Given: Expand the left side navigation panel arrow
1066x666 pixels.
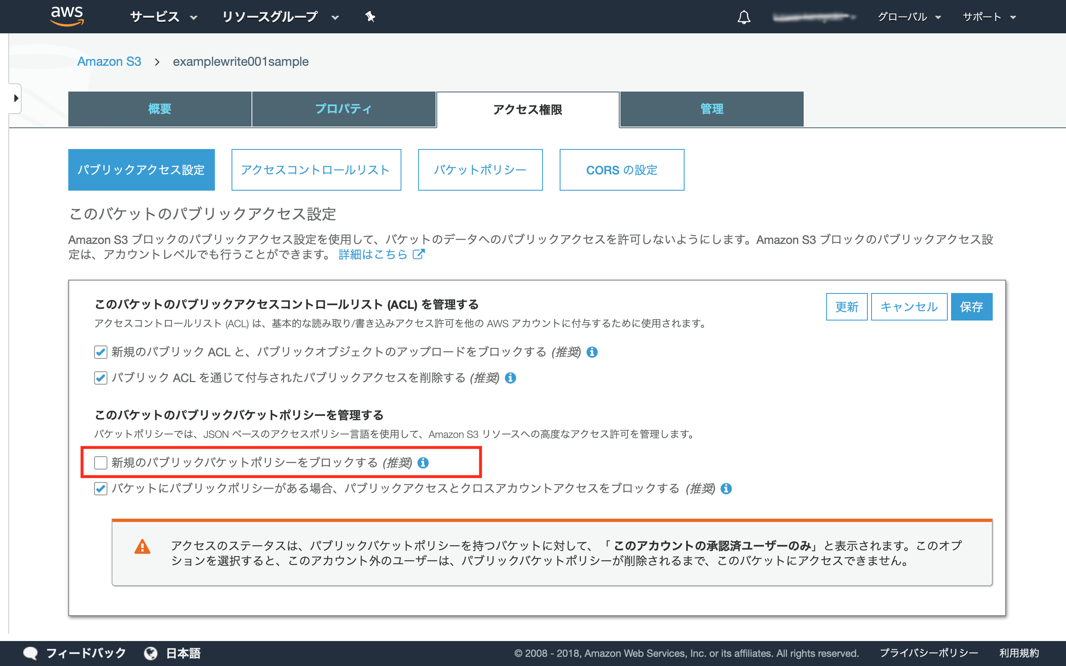Looking at the screenshot, I should pyautogui.click(x=15, y=98).
